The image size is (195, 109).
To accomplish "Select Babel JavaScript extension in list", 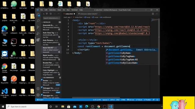I will (x=51, y=57).
